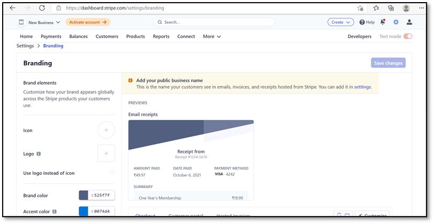
Task: Open Stripe settings gear icon
Action: click(396, 22)
